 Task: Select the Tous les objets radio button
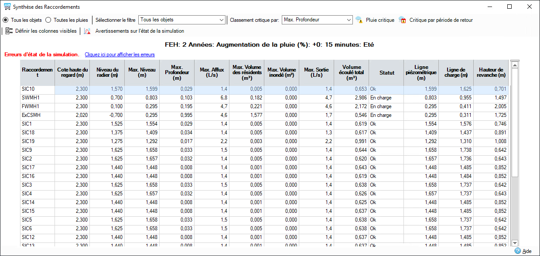click(x=6, y=20)
